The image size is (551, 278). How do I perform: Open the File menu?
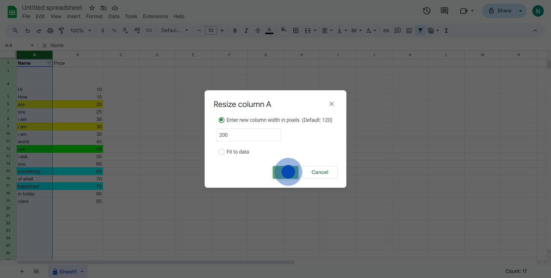26,16
